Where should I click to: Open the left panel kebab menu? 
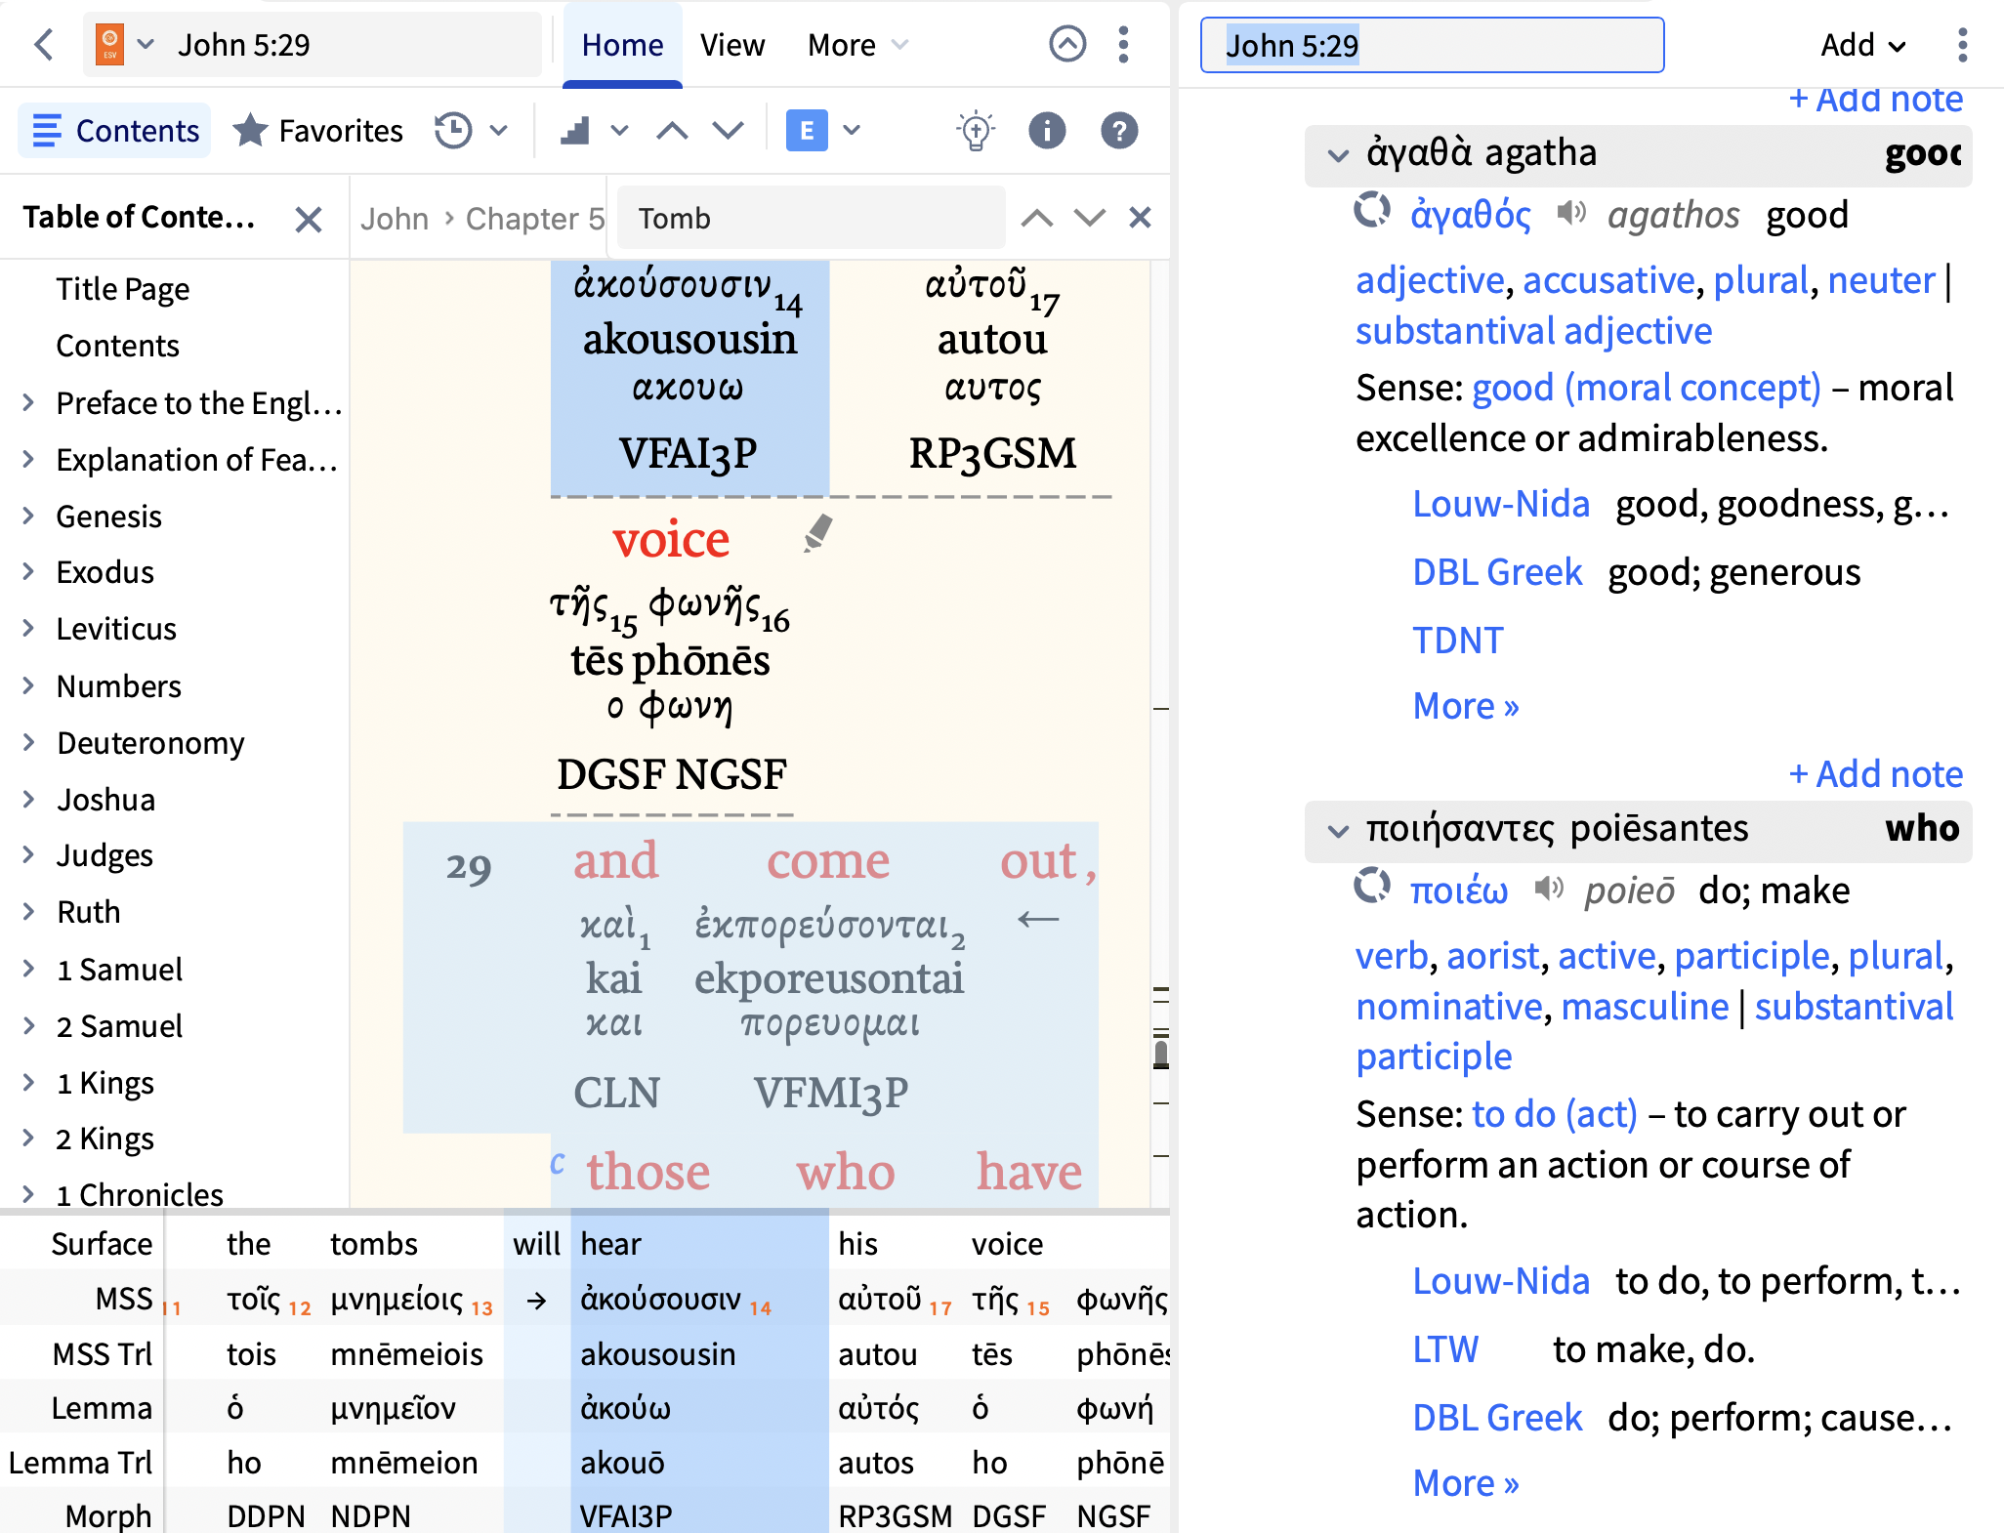(x=1124, y=44)
